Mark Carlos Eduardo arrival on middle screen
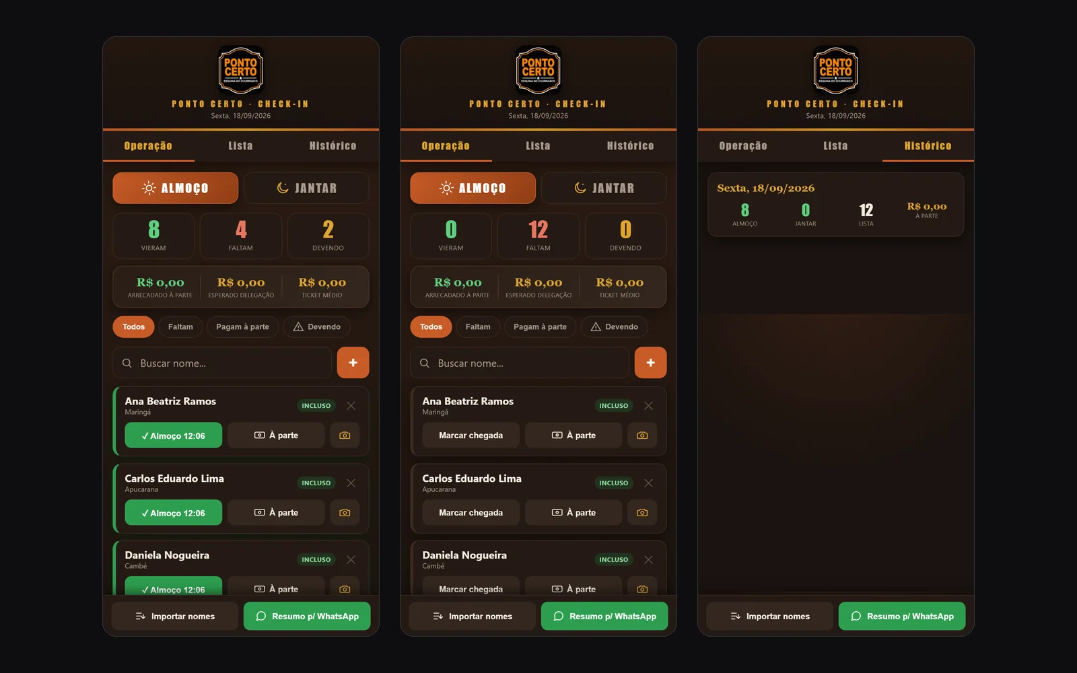 471,513
